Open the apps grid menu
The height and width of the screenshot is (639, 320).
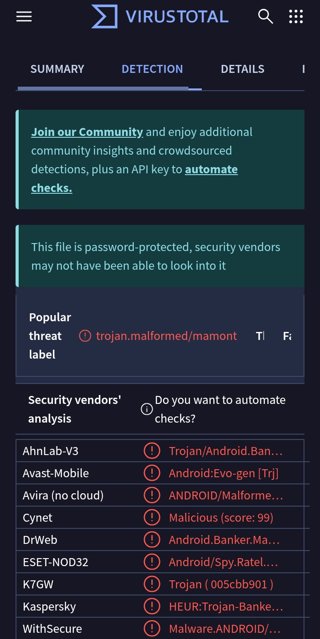[x=296, y=16]
